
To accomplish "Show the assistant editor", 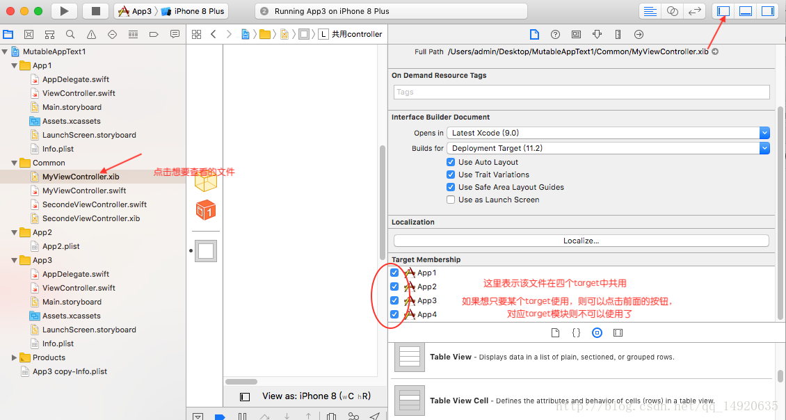I will (x=672, y=11).
